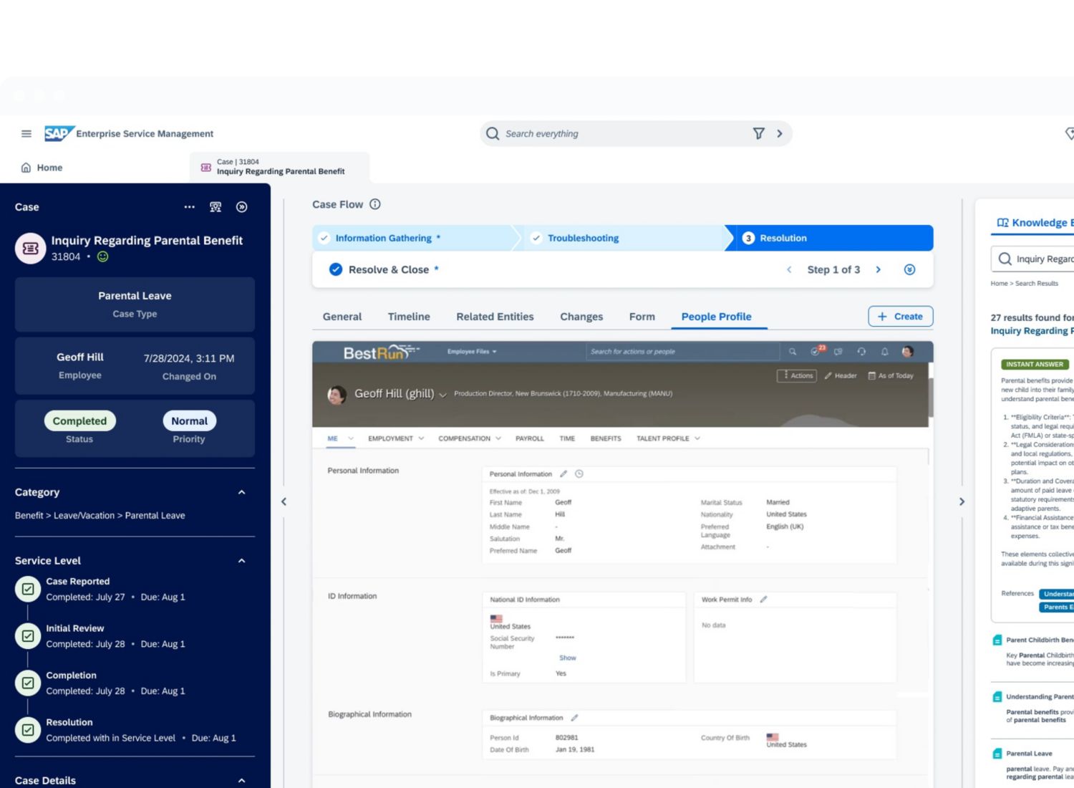Image resolution: width=1074 pixels, height=788 pixels.
Task: Click the Create button
Action: [900, 316]
